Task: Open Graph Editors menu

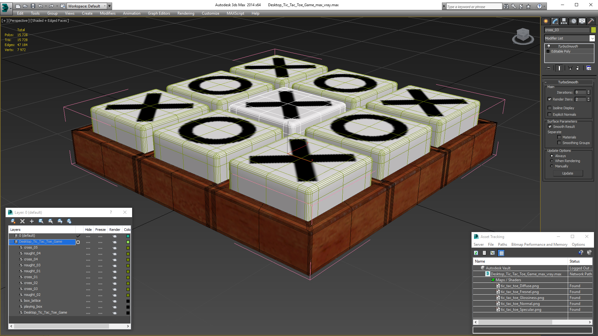Action: click(159, 13)
